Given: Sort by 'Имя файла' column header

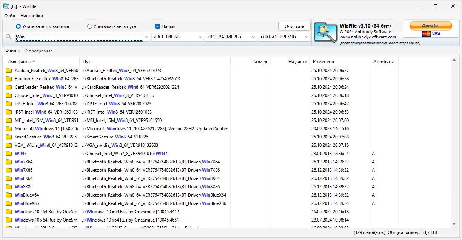Looking at the screenshot, I should (42, 62).
